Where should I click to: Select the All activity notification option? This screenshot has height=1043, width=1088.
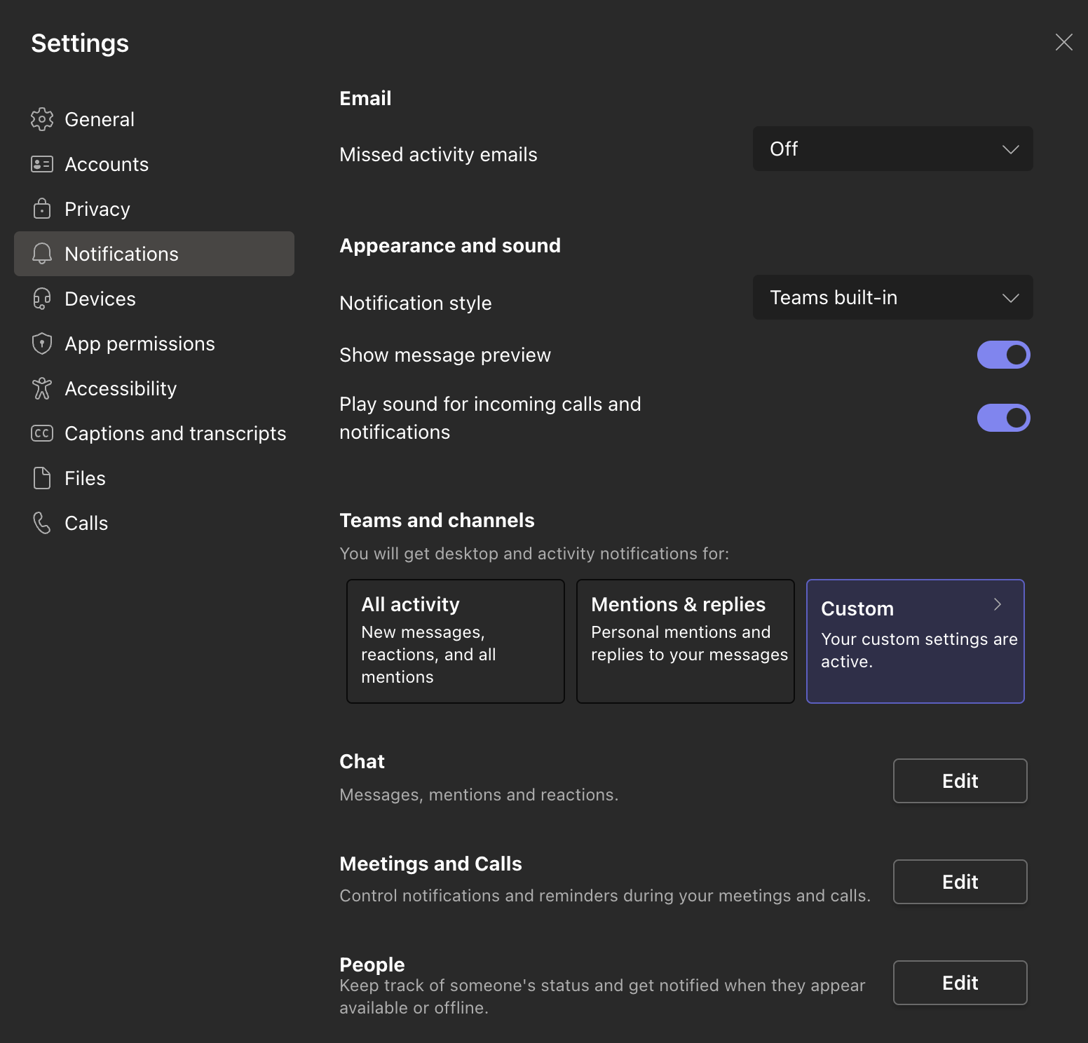tap(455, 641)
